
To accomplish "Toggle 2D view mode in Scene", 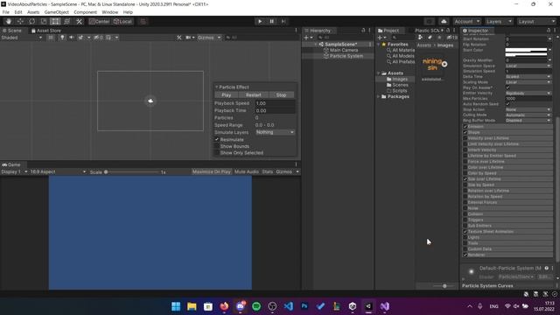I will click(51, 38).
